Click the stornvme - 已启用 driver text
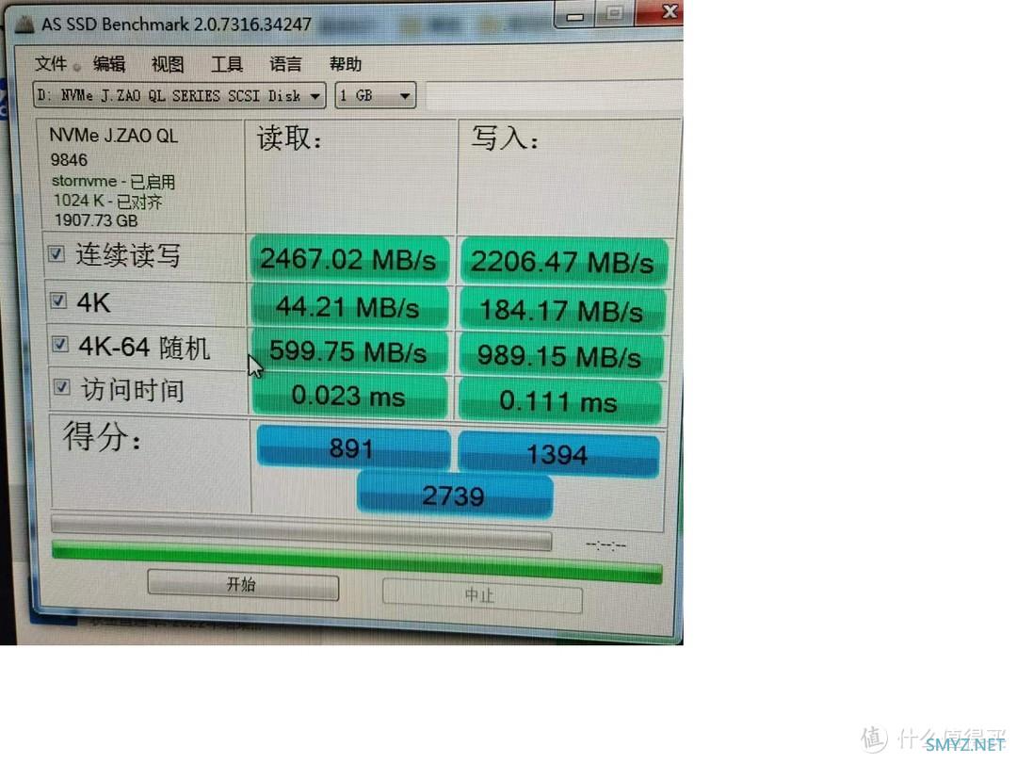 click(114, 181)
